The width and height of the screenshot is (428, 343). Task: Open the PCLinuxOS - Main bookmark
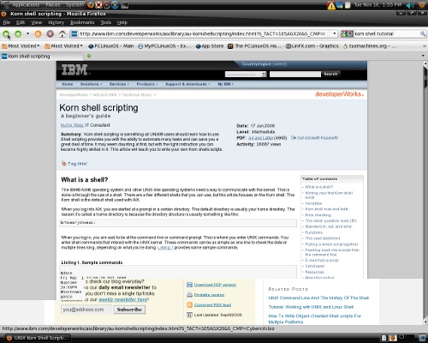110,45
